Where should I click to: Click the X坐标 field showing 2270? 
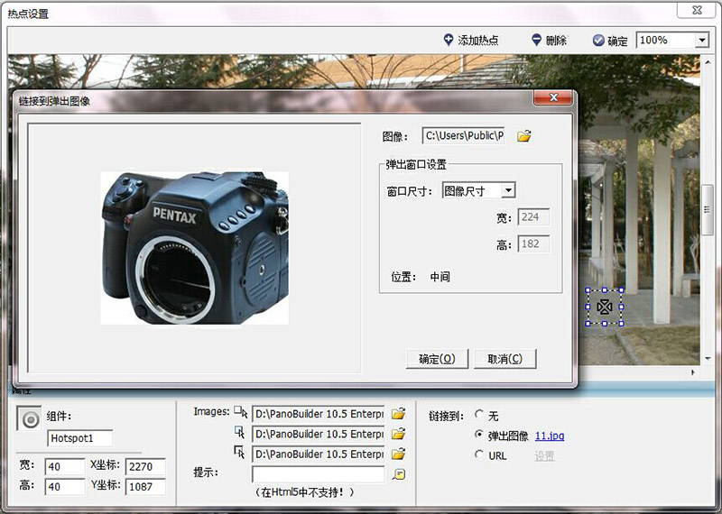click(x=145, y=466)
